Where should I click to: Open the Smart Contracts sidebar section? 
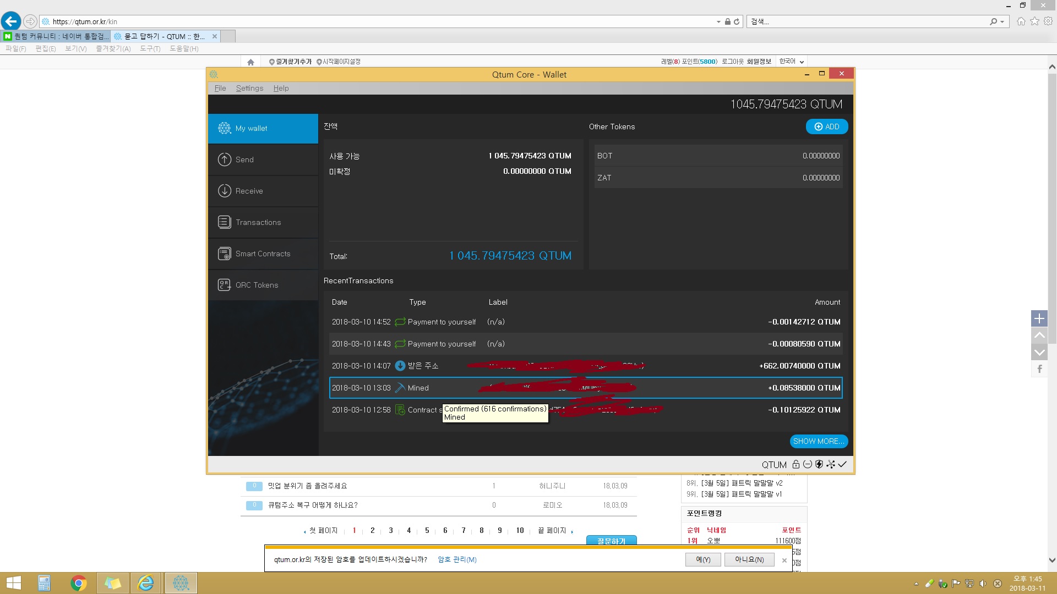[263, 254]
